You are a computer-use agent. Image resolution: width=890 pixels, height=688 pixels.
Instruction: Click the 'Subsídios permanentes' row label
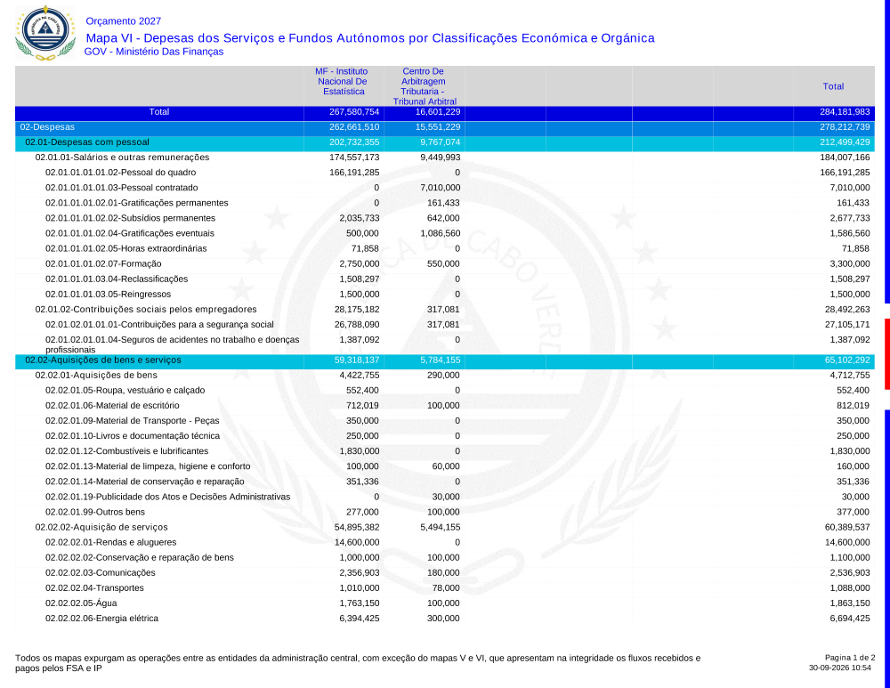tap(131, 218)
